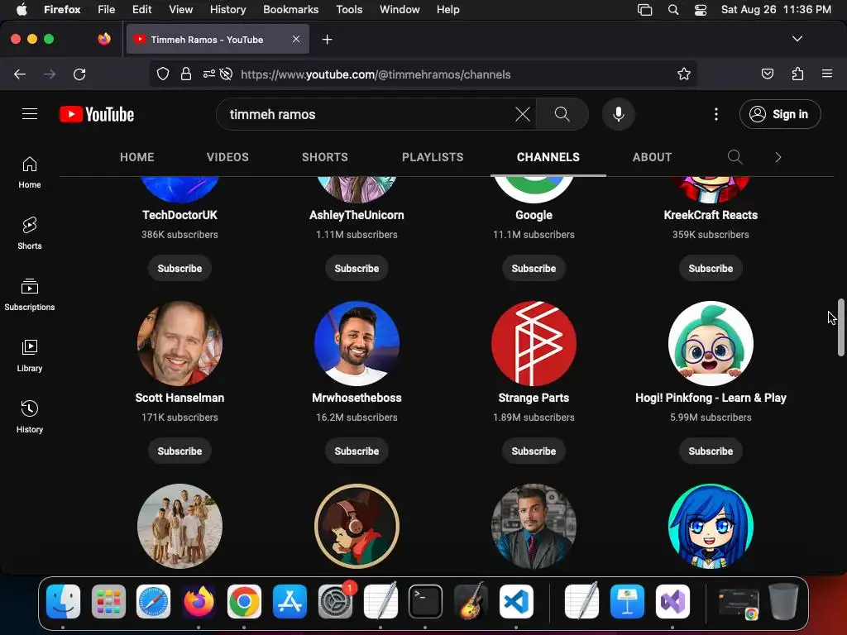This screenshot has height=635, width=847.
Task: Switch to the SHORTS channel tab
Action: tap(324, 157)
